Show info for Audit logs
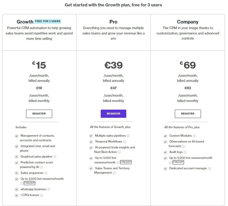Screen dimensions: 228x206 pos(185,152)
